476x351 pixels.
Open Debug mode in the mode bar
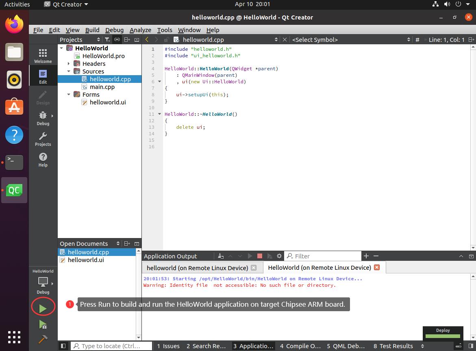tap(43, 118)
